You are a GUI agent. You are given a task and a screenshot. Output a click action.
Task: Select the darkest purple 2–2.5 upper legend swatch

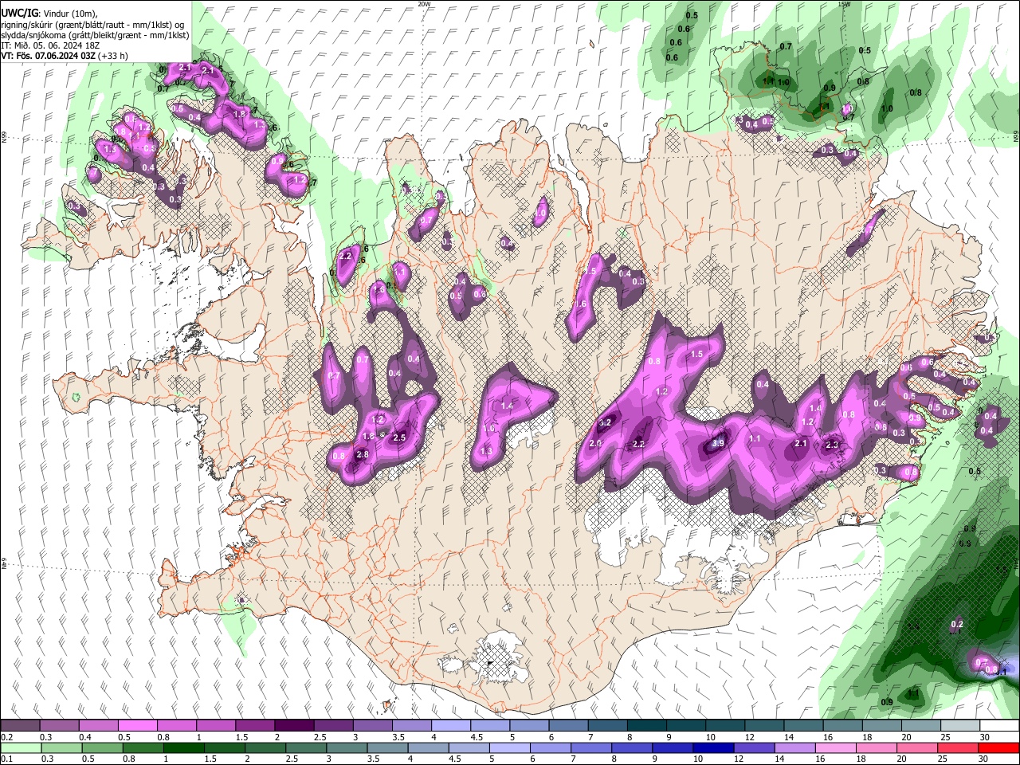[x=294, y=726]
